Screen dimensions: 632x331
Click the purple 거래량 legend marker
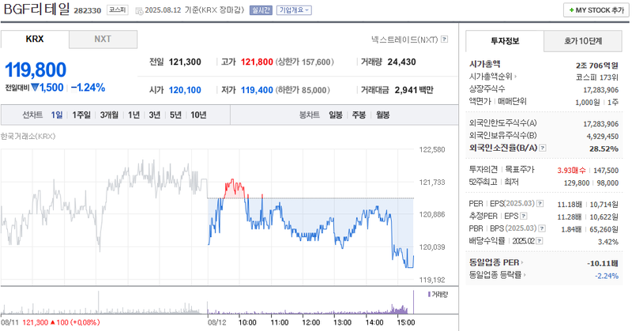[x=429, y=295]
